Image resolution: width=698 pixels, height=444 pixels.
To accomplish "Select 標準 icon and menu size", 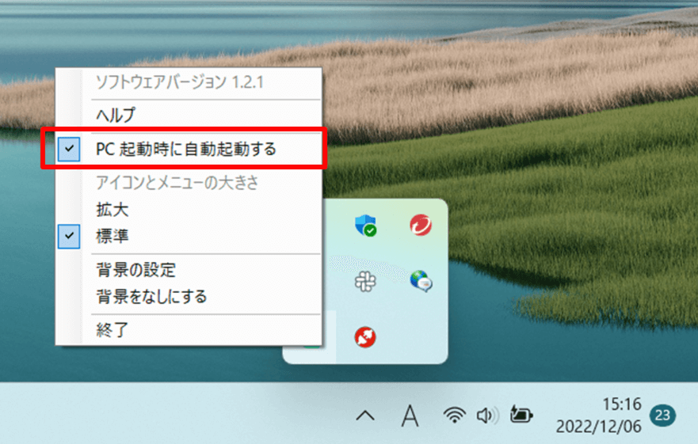I will [189, 236].
